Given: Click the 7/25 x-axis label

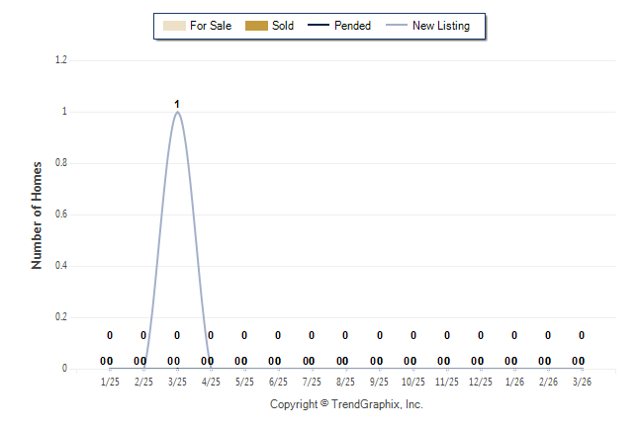Looking at the screenshot, I should click(312, 382).
